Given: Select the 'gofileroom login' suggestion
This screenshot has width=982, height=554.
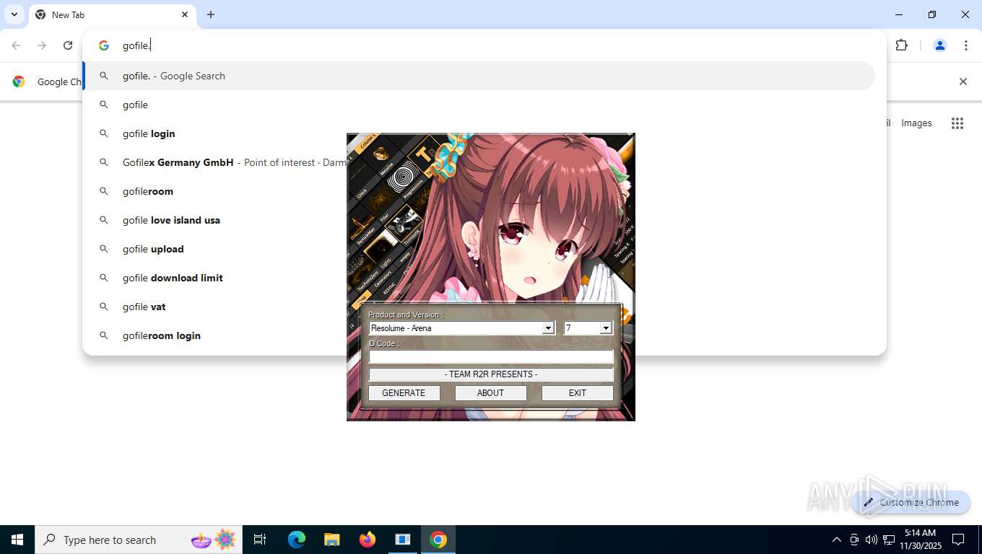Looking at the screenshot, I should click(479, 335).
